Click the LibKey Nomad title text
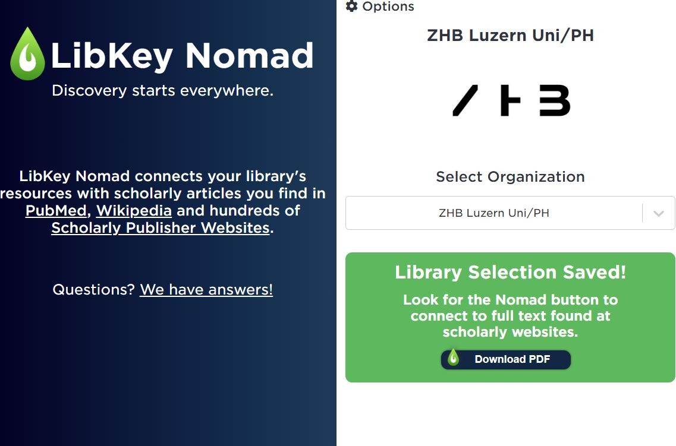Viewport: 676px width, 446px height. (x=182, y=56)
